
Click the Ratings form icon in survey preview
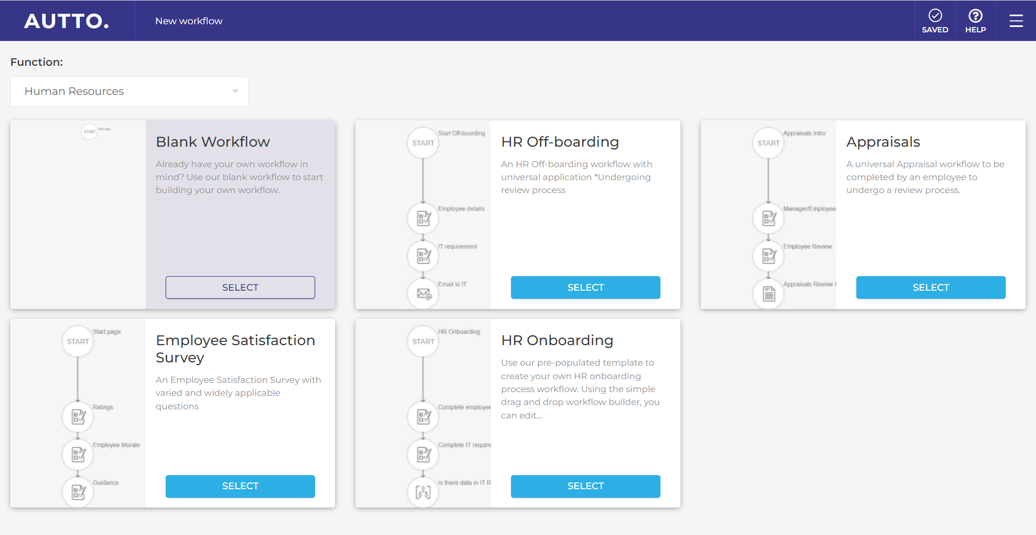78,417
